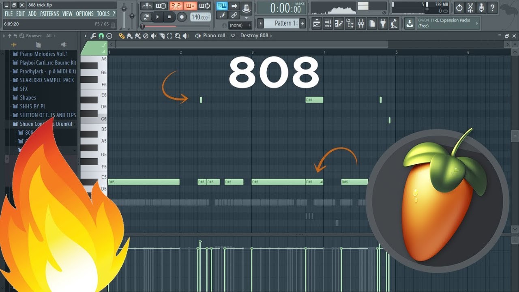
Task: Select the Select (dashed box) tool
Action: click(169, 36)
